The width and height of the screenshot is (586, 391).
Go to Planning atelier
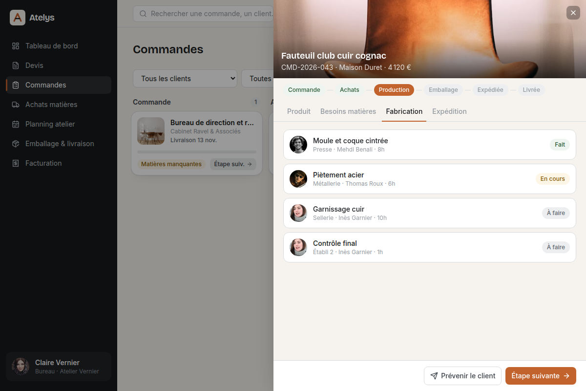[59, 124]
